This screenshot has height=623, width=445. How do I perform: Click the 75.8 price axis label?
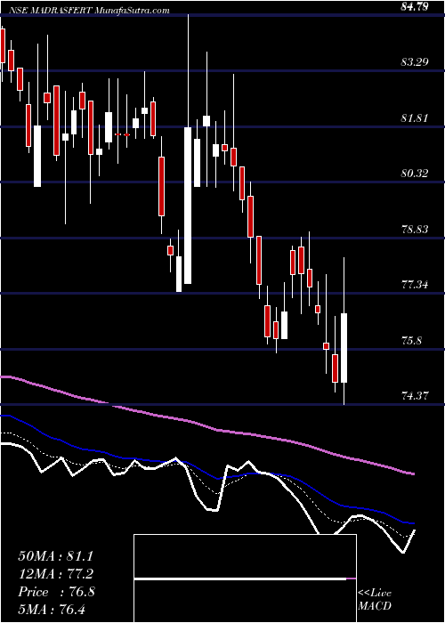point(412,341)
